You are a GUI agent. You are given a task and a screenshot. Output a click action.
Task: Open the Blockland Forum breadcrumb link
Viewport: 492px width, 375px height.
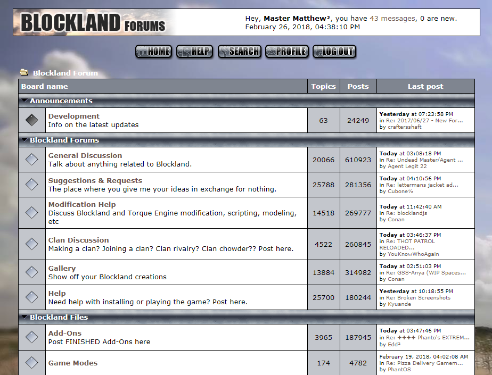click(65, 73)
